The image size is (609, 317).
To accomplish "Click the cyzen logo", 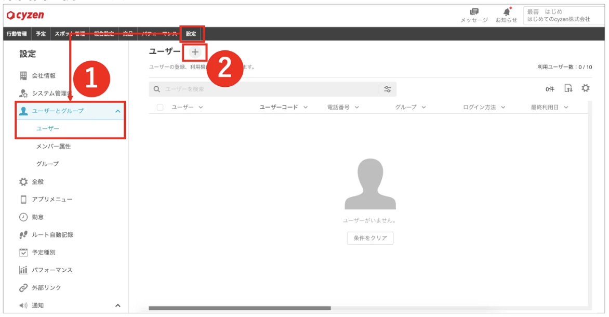I will tap(25, 15).
